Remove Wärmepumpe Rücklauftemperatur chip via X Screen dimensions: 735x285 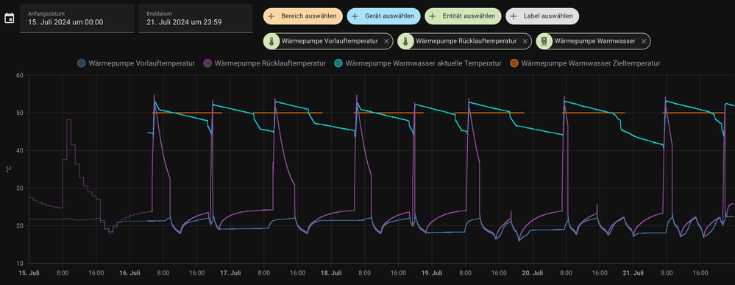point(525,41)
